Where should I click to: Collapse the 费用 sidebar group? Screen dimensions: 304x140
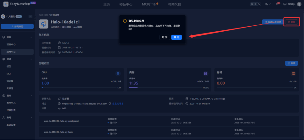(31, 96)
